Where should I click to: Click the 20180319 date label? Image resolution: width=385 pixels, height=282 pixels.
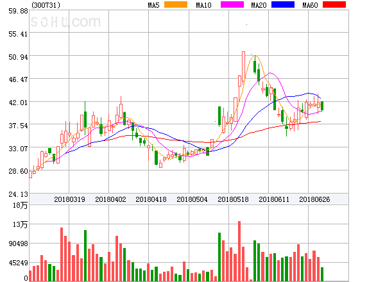(x=69, y=199)
